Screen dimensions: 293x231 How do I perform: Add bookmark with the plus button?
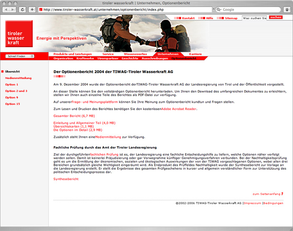[x=32, y=10]
